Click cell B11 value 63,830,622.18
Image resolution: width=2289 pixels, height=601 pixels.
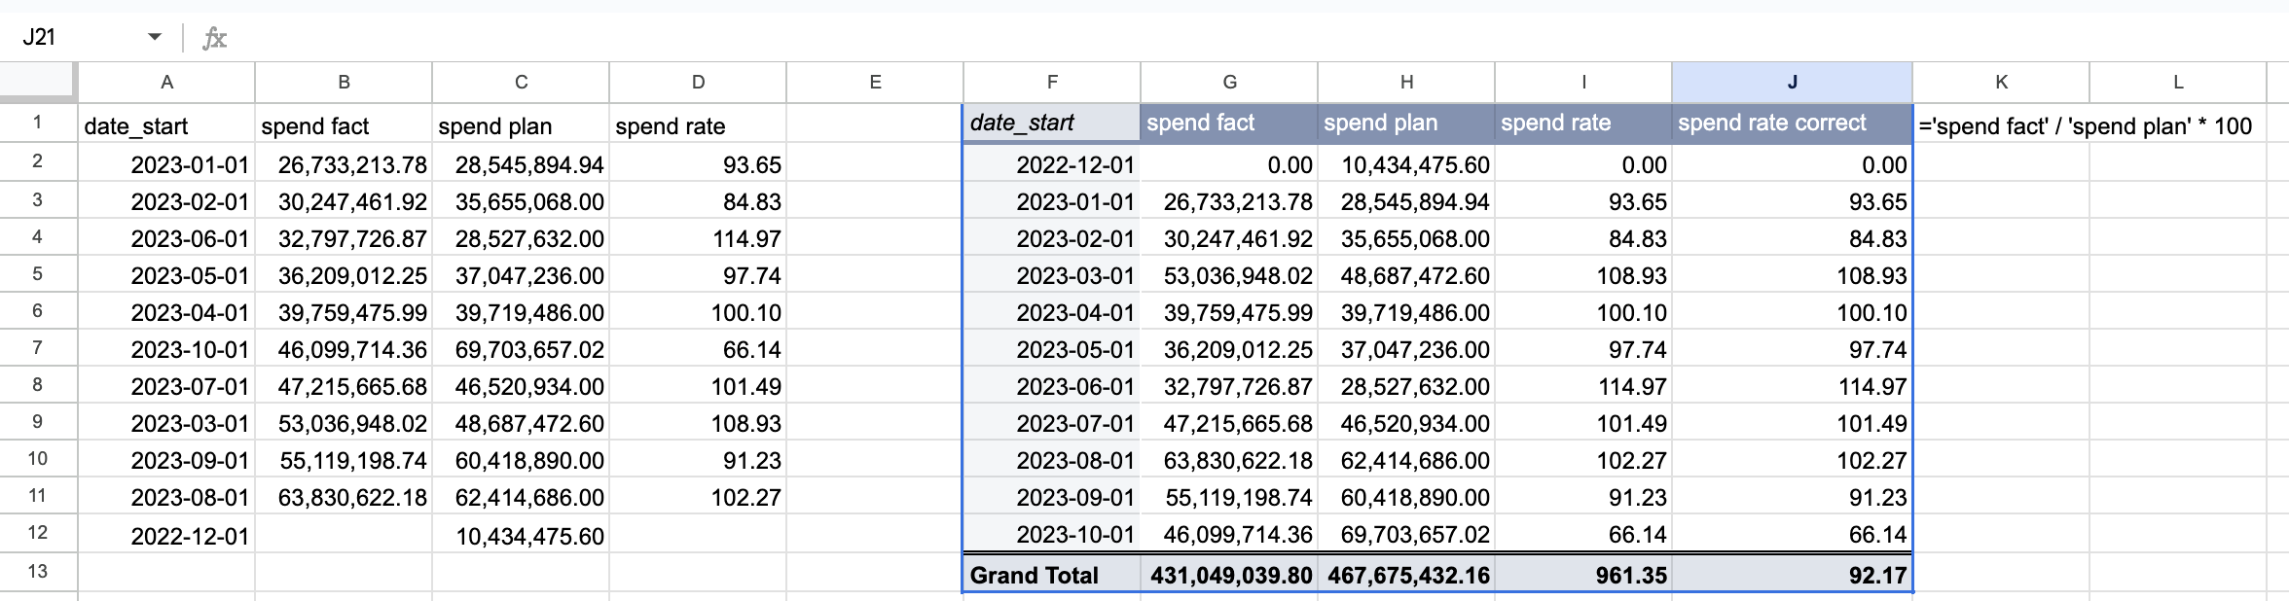click(x=344, y=497)
